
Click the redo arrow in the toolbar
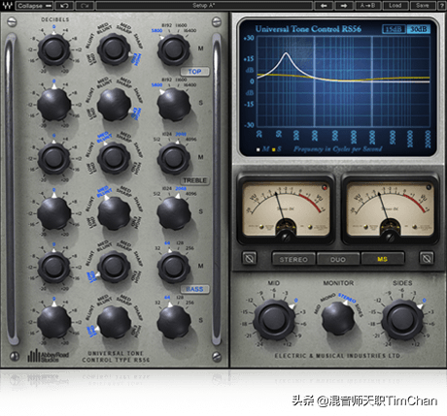click(85, 6)
